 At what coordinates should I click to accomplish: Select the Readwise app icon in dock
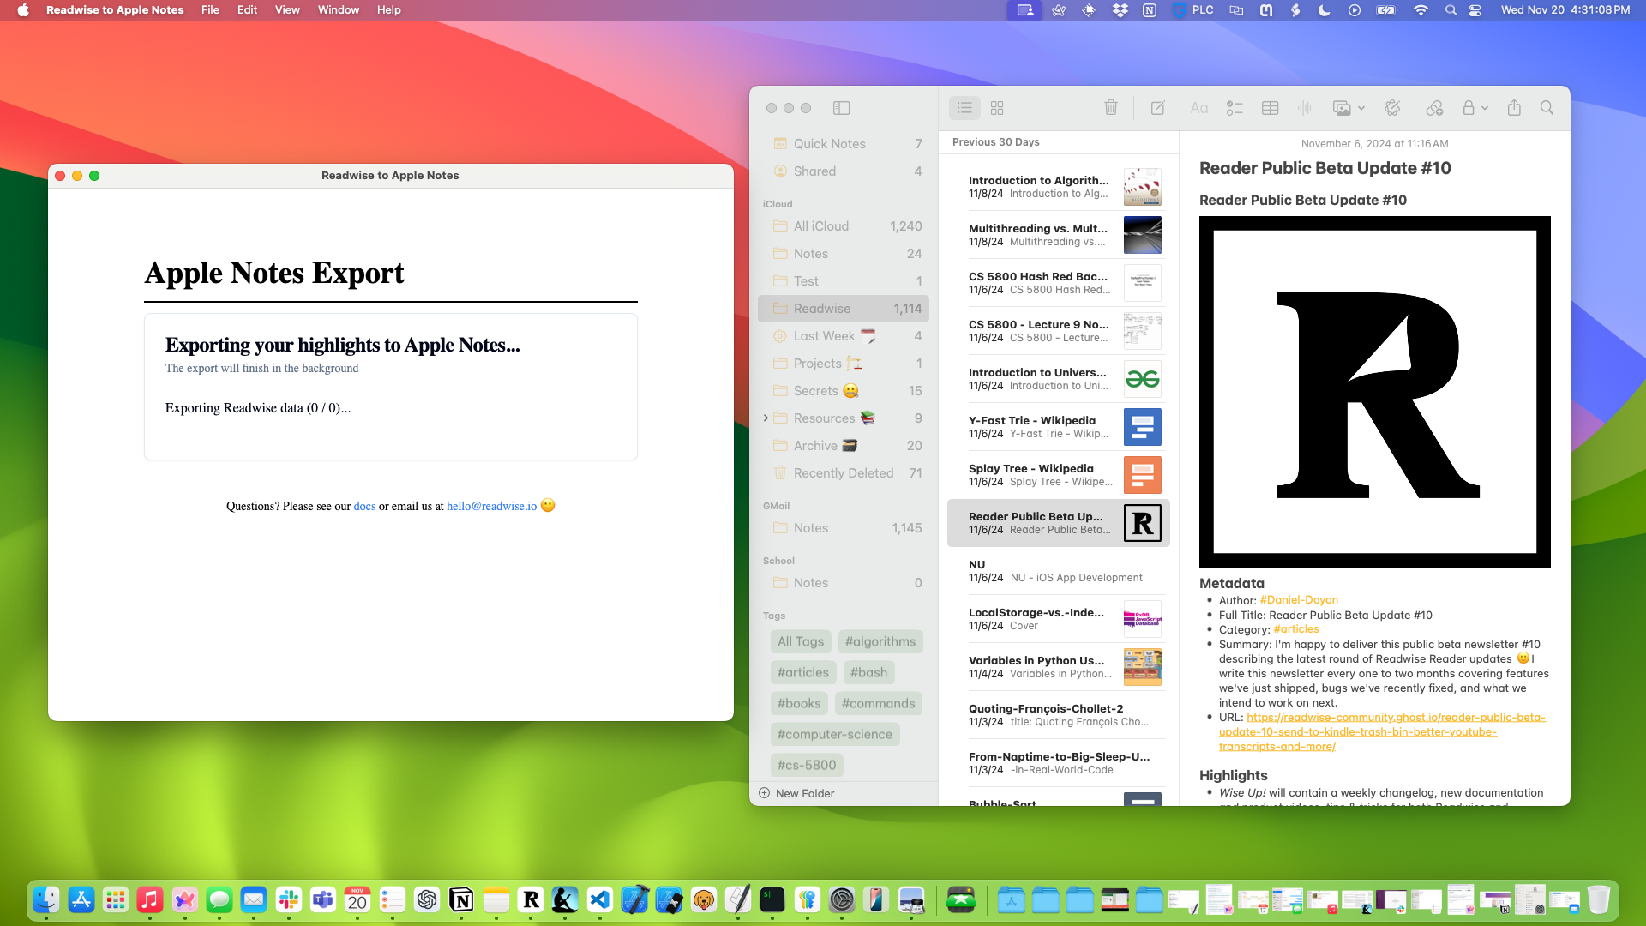tap(532, 899)
